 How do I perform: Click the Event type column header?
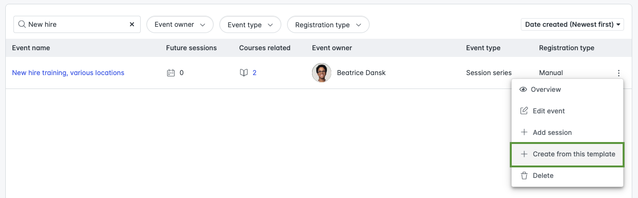coord(483,48)
